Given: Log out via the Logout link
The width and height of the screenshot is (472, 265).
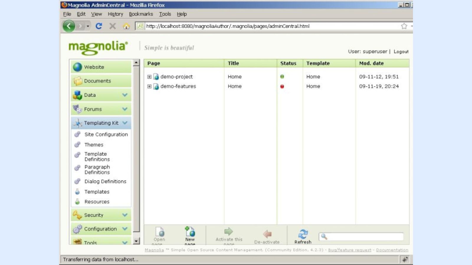Looking at the screenshot, I should 401,52.
